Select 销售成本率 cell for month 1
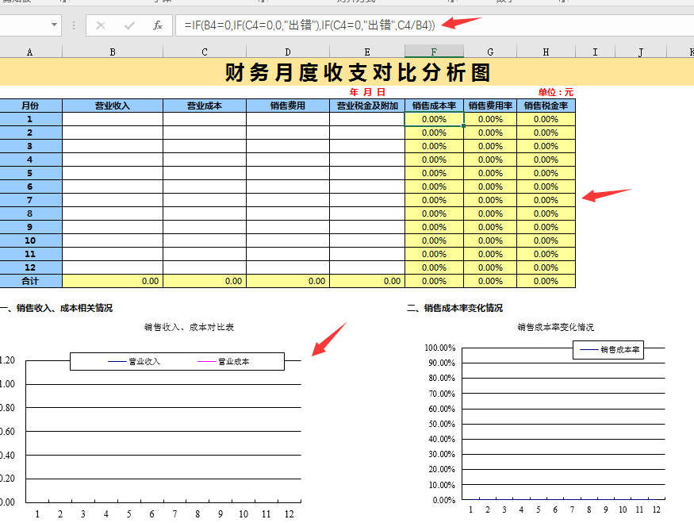 click(434, 119)
